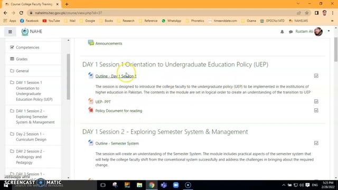
Task: Switch to Chrome on the taskbar
Action: [152, 185]
